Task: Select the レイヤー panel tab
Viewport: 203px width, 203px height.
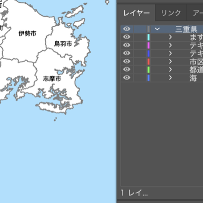Action: pyautogui.click(x=137, y=13)
